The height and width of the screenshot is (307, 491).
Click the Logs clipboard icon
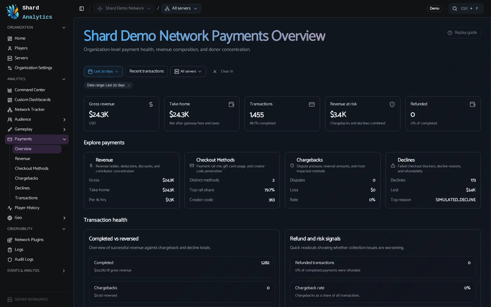click(10, 250)
